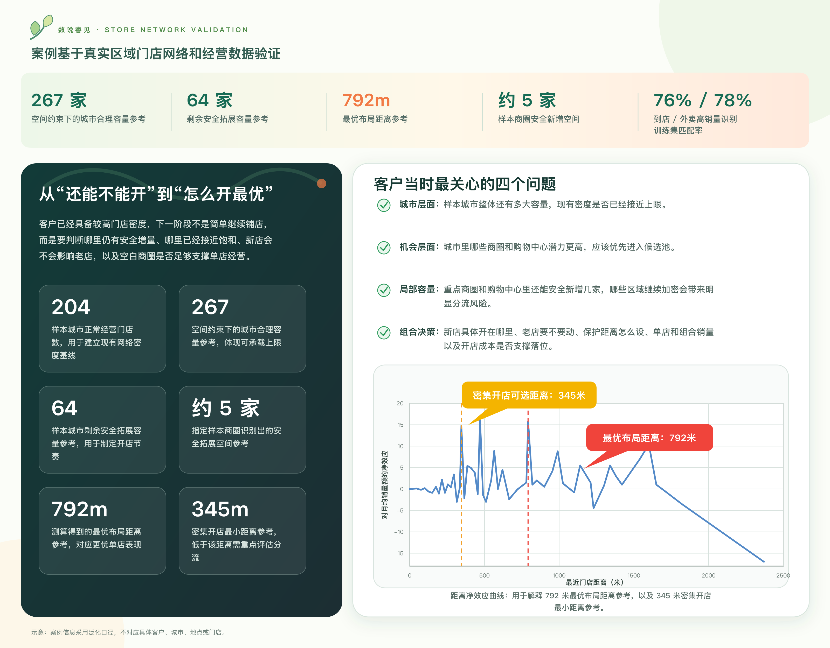
Task: Click the STORE NETWORK VALIDATION header text
Action: pos(176,30)
